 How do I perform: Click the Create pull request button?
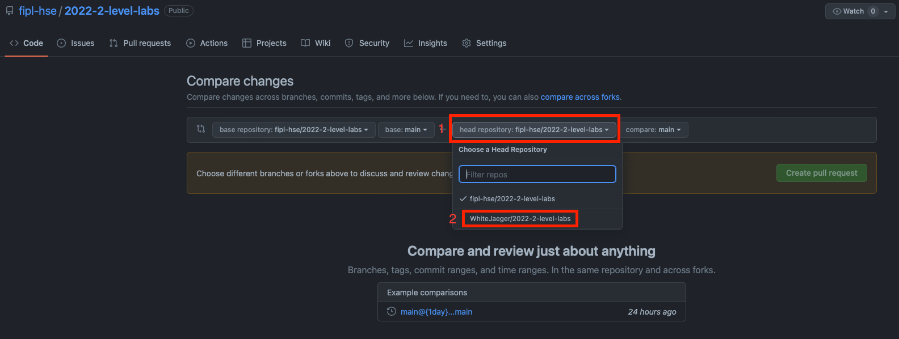point(821,173)
